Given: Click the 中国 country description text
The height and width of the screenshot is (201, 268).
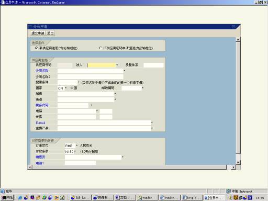Looking at the screenshot, I should click(x=74, y=88).
